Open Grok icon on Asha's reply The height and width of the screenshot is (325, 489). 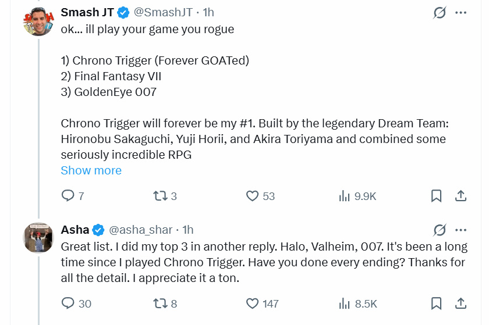pos(440,230)
